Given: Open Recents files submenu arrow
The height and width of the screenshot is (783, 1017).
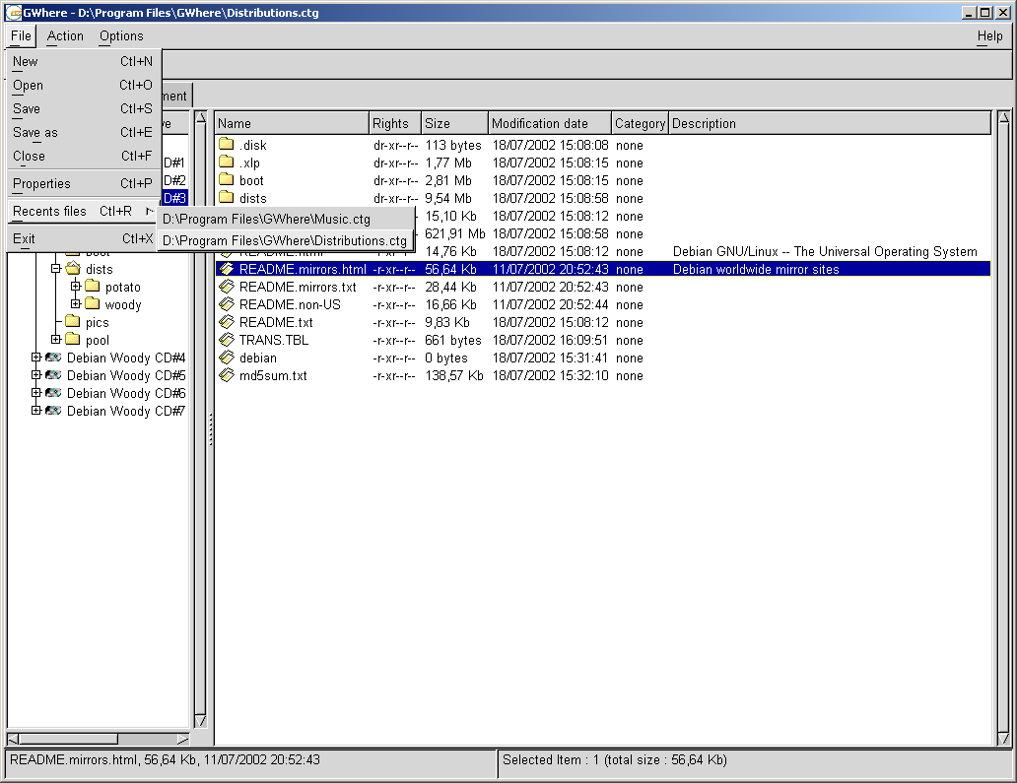Looking at the screenshot, I should coord(149,212).
